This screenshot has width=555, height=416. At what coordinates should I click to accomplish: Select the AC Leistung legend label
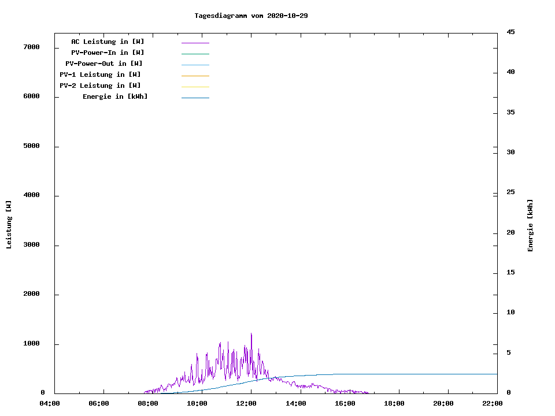click(x=108, y=42)
